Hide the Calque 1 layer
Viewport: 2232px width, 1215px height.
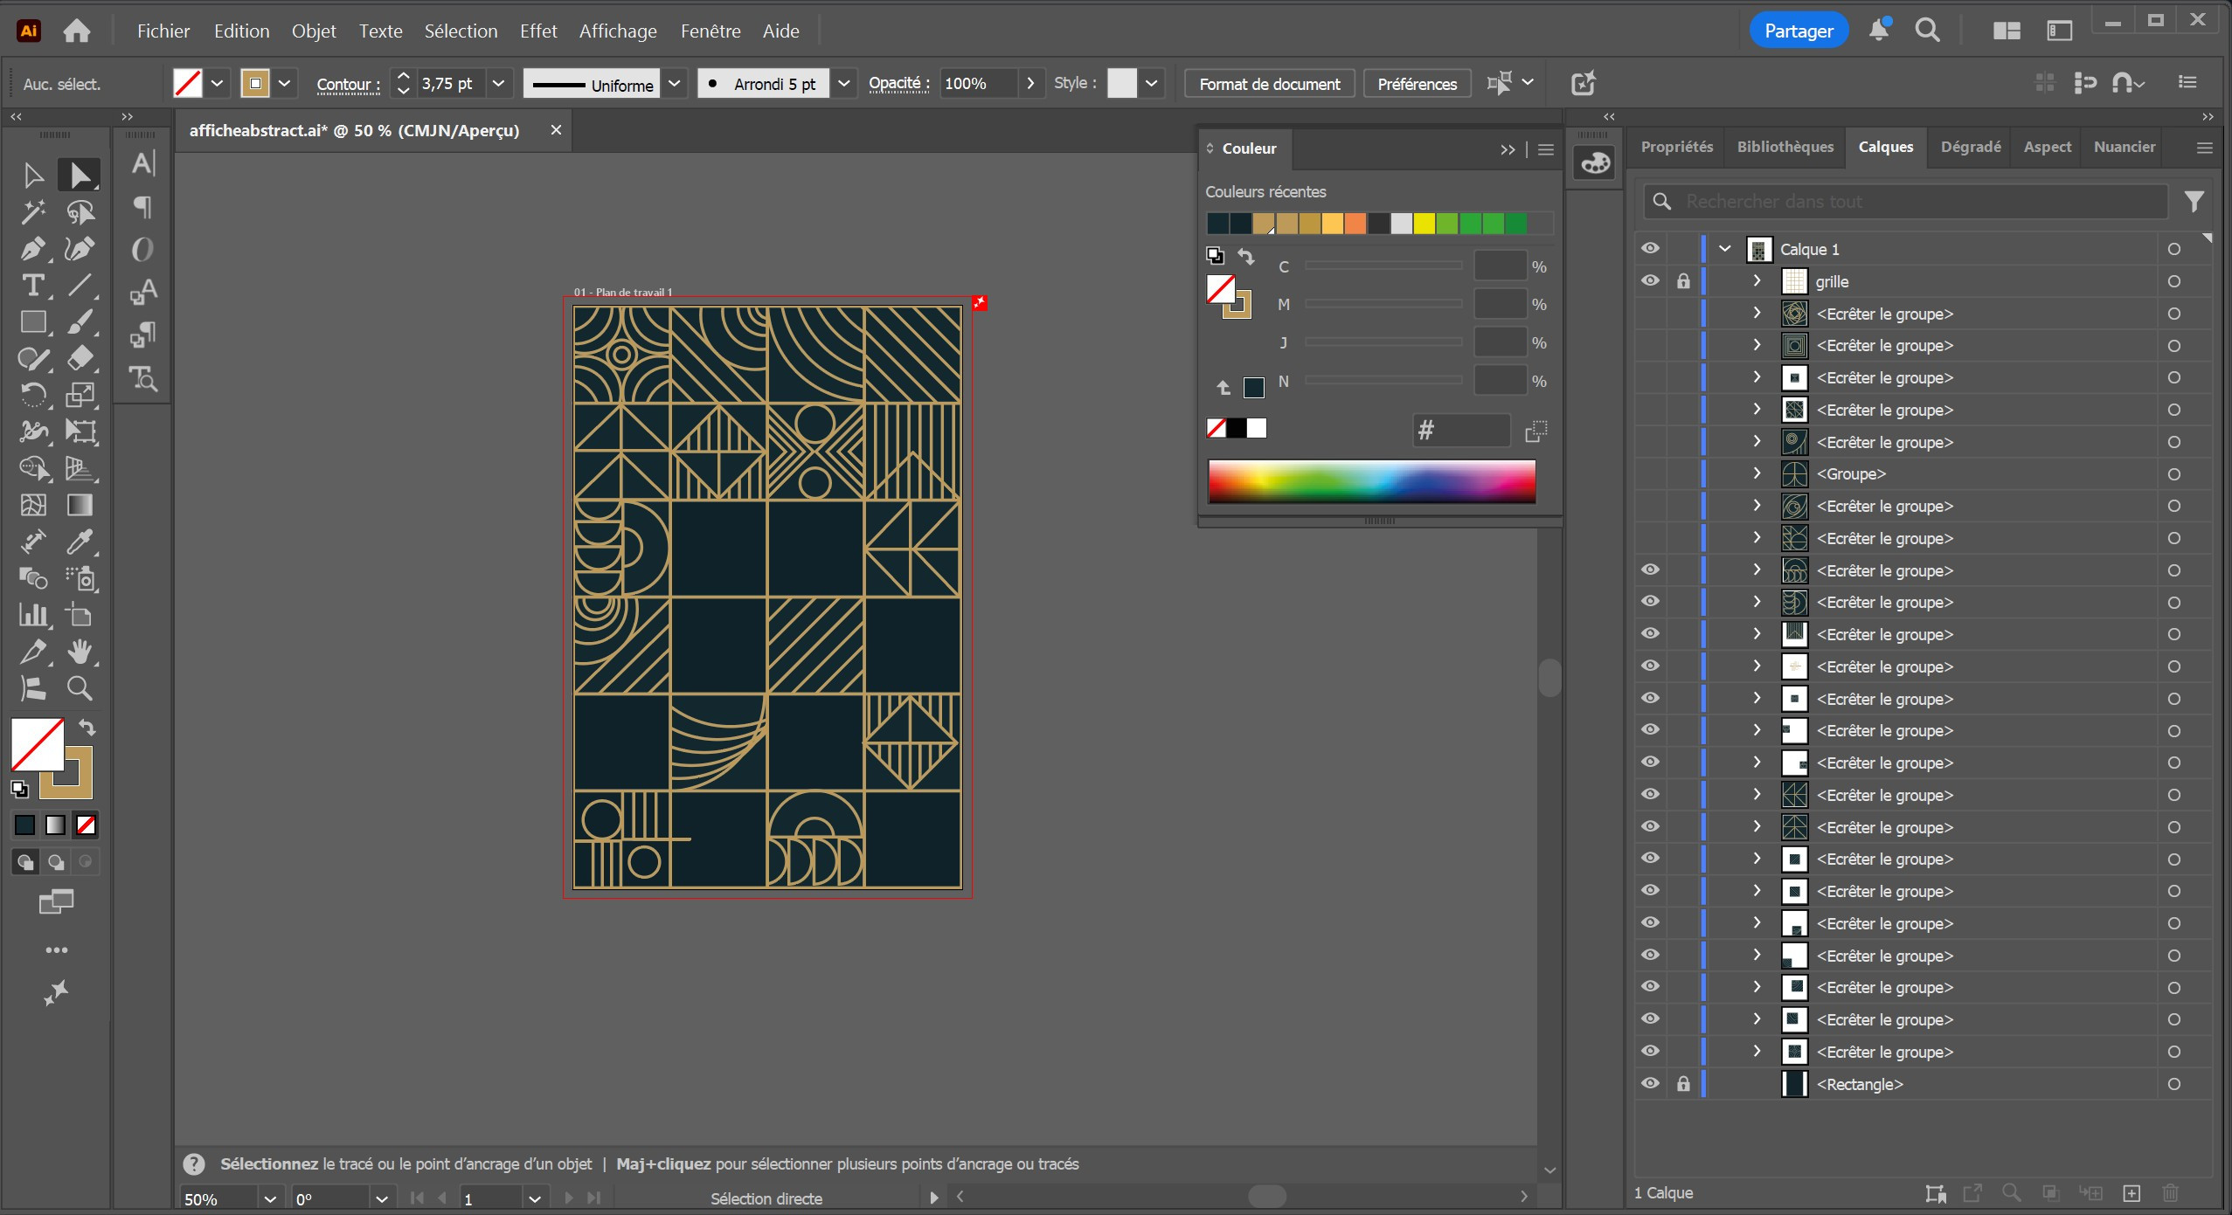[x=1649, y=249]
